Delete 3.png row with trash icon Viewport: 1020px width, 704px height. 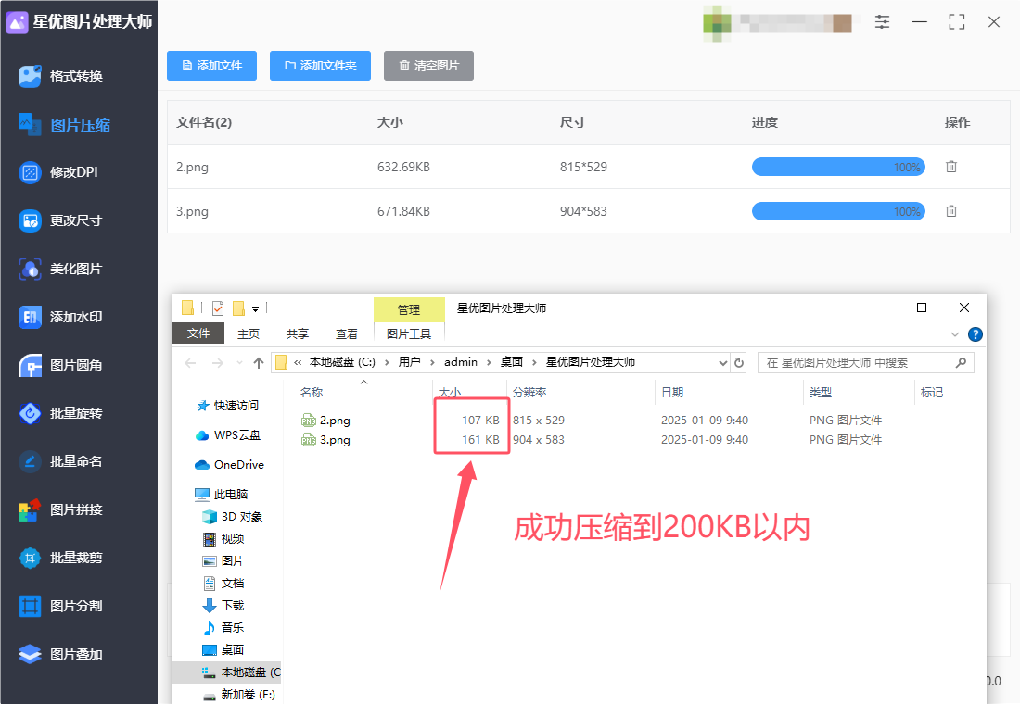click(951, 211)
